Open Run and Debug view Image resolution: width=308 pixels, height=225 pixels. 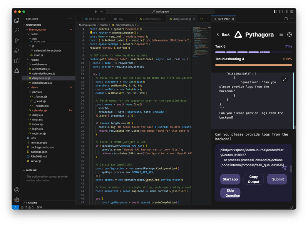(17, 51)
